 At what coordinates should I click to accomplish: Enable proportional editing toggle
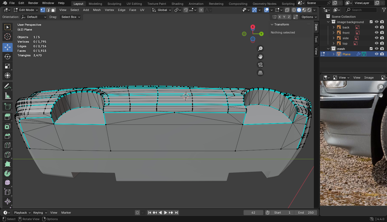coord(201,10)
